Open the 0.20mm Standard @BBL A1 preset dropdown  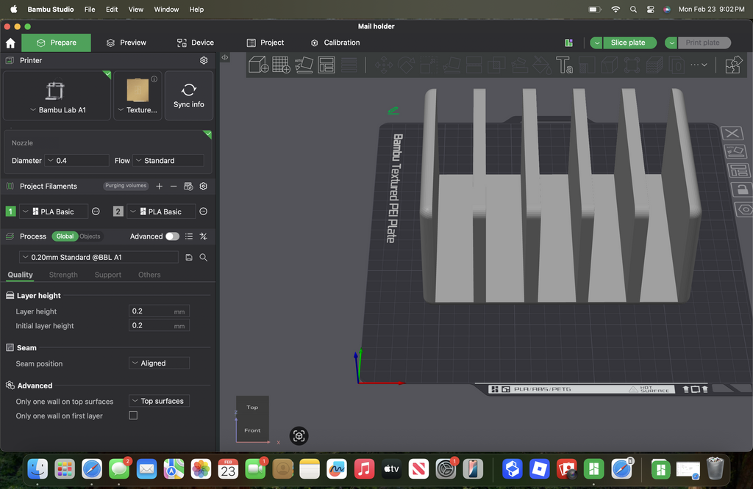click(99, 258)
